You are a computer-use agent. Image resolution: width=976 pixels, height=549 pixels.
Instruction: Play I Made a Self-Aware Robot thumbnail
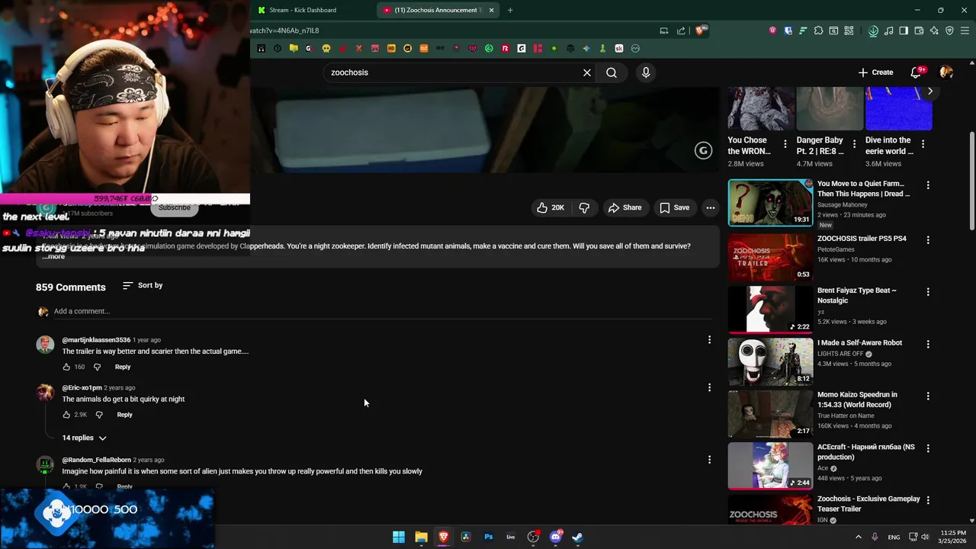tap(770, 361)
